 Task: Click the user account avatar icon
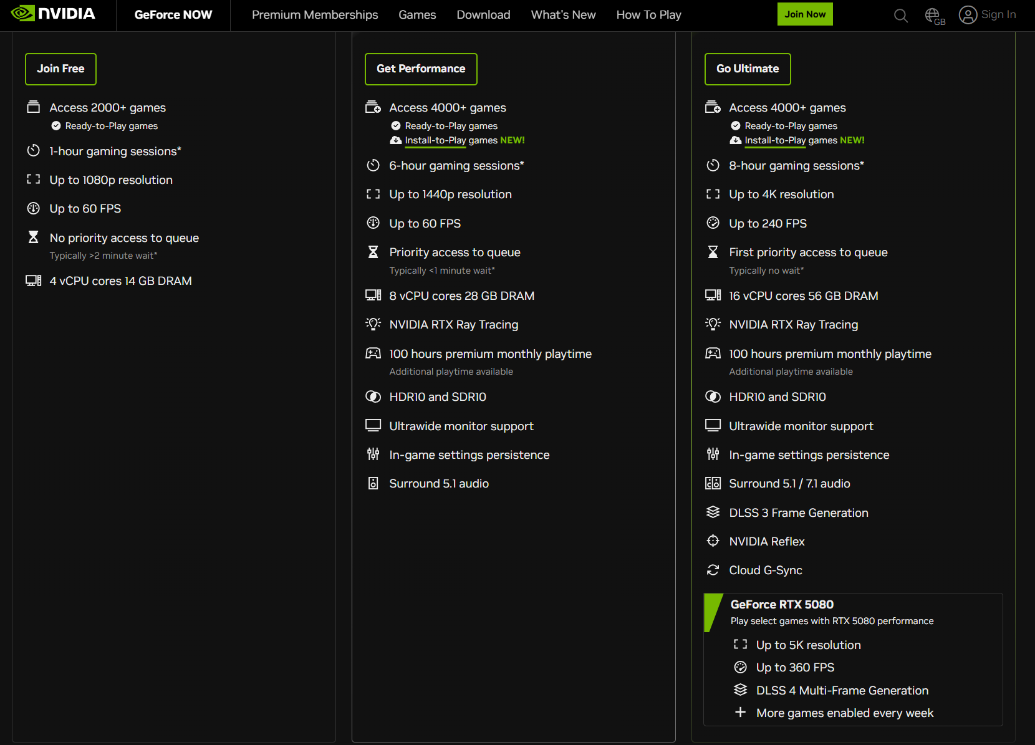(968, 15)
